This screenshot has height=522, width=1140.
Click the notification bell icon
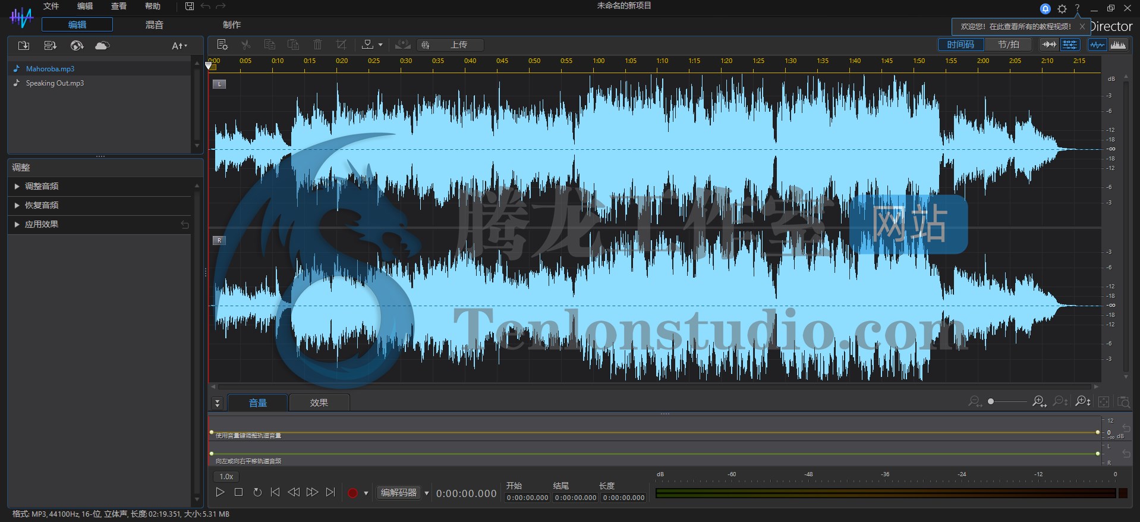pos(1045,8)
